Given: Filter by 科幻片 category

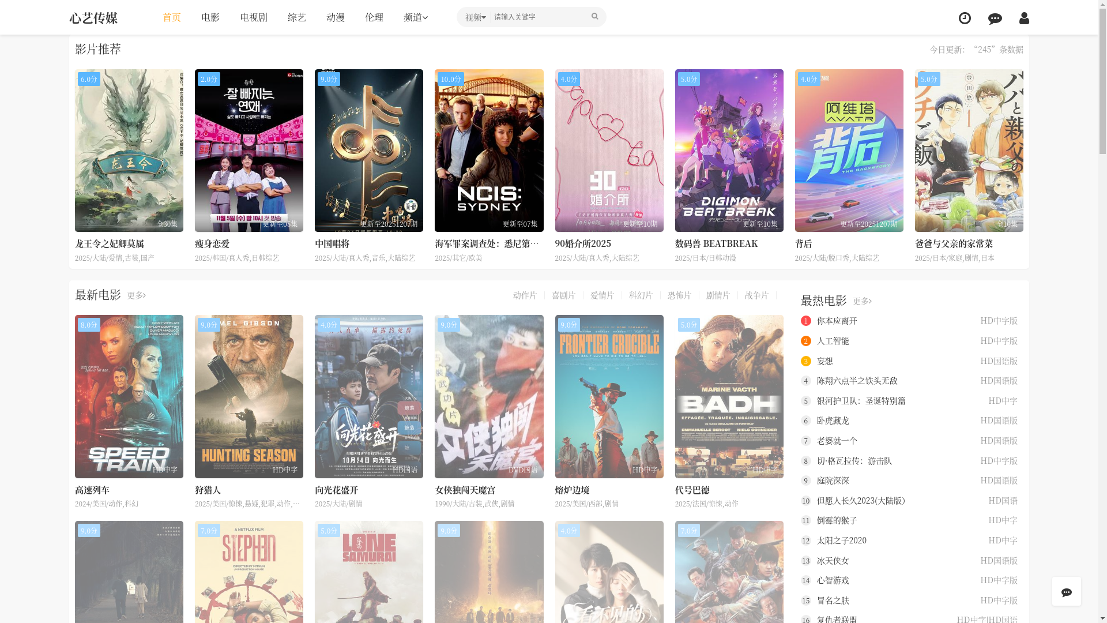Looking at the screenshot, I should (641, 295).
